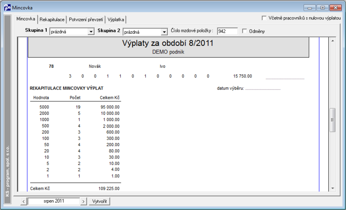Image resolution: width=346 pixels, height=210 pixels.
Task: Click the payout amount 15 750.00
Action: coord(243,76)
